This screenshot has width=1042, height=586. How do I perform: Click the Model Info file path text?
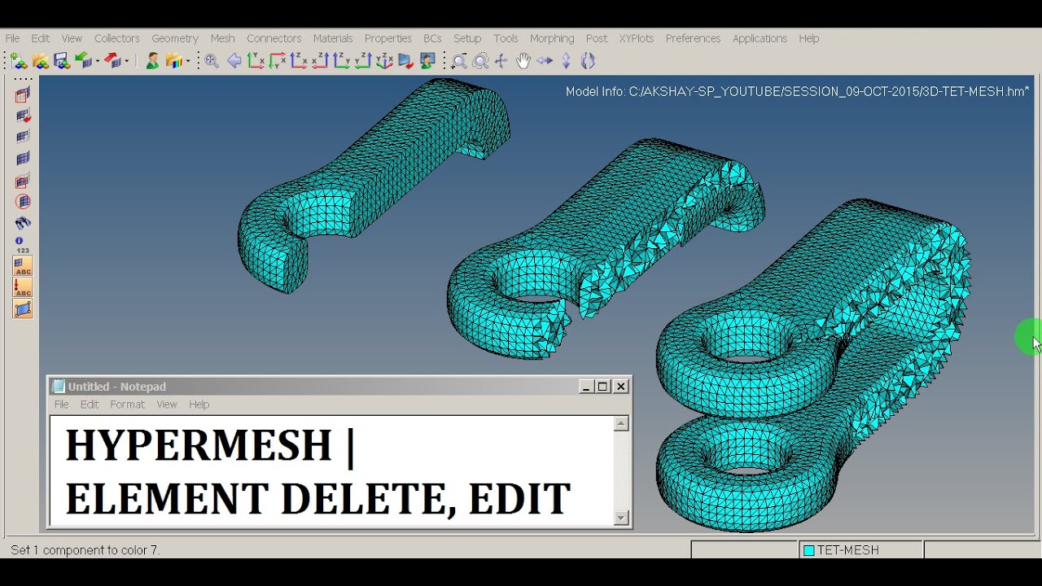(798, 92)
